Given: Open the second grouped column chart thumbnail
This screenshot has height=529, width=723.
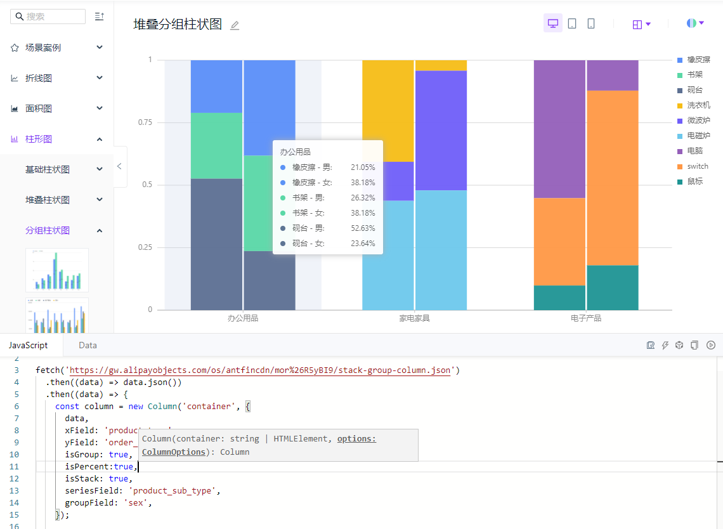Looking at the screenshot, I should (x=56, y=315).
